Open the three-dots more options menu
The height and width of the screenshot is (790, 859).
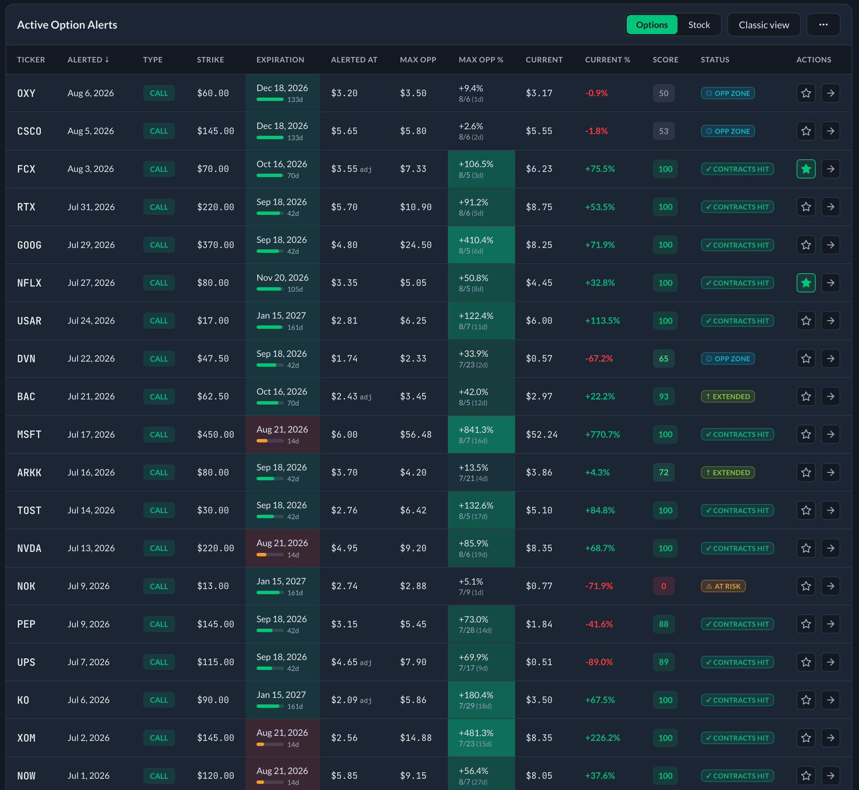[822, 25]
